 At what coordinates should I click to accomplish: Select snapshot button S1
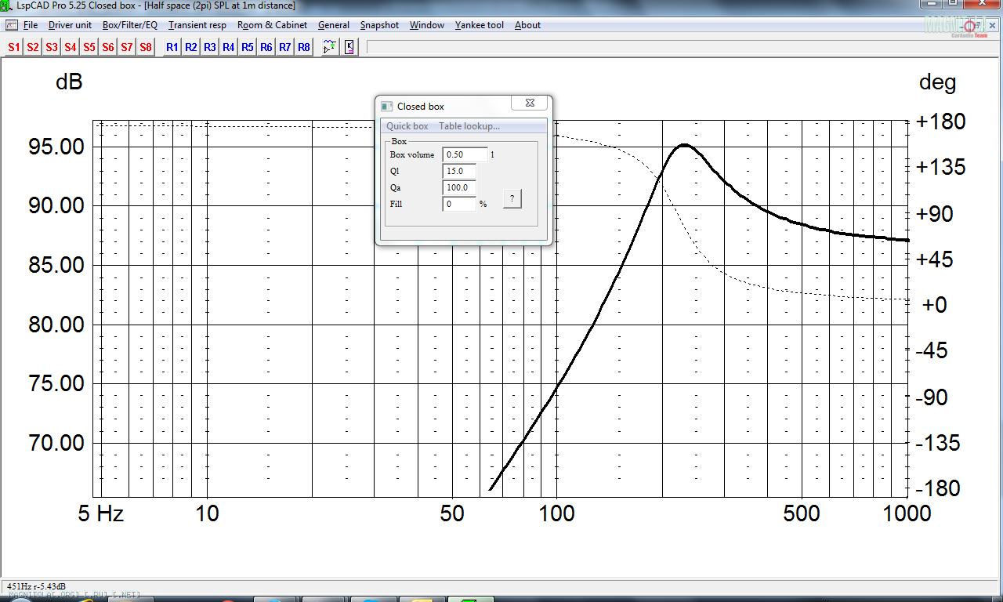(x=14, y=47)
